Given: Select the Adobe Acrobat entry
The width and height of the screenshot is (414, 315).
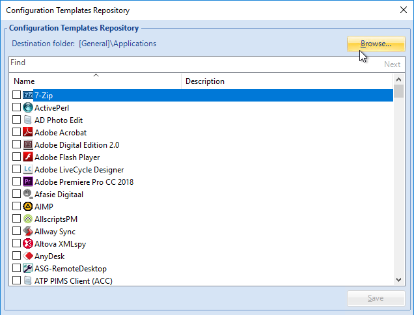Looking at the screenshot, I should pyautogui.click(x=61, y=133).
